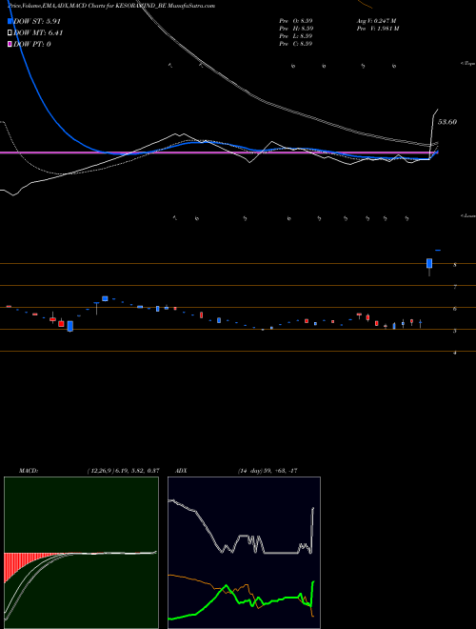Click the ADX values '(14 day) 59, +68, -17'
The image size is (476, 629).
[268, 471]
